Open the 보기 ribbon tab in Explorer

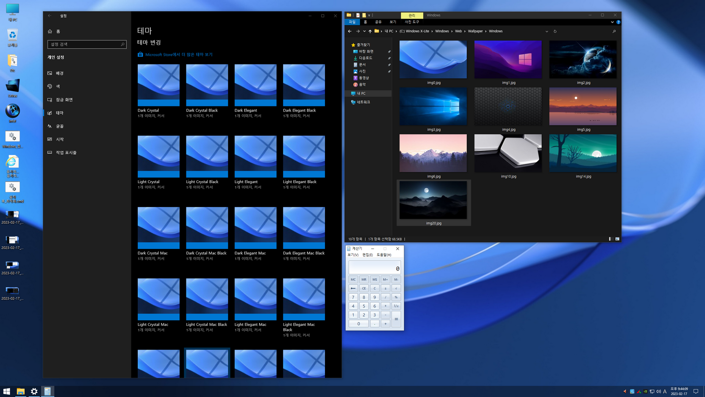pyautogui.click(x=393, y=22)
